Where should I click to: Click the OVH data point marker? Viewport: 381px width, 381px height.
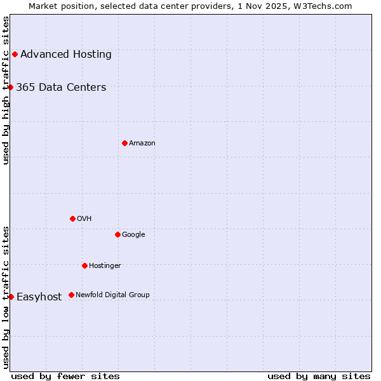72,218
